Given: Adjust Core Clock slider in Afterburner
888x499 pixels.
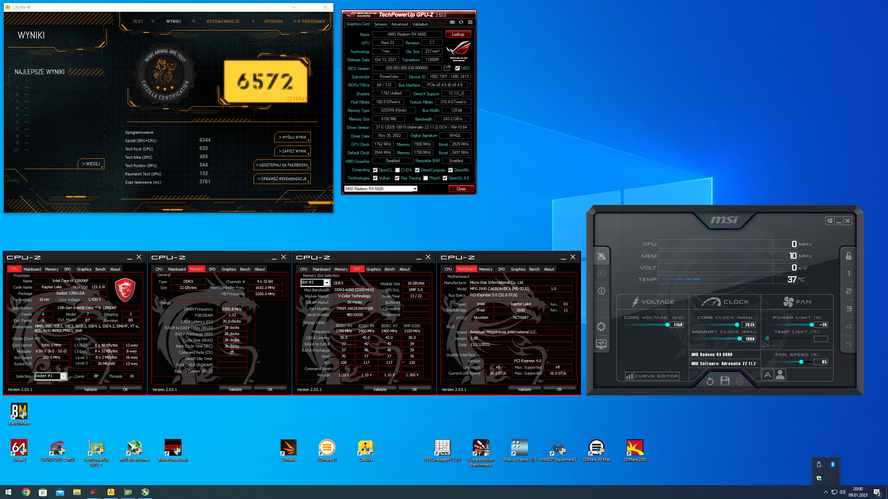Looking at the screenshot, I should point(737,325).
